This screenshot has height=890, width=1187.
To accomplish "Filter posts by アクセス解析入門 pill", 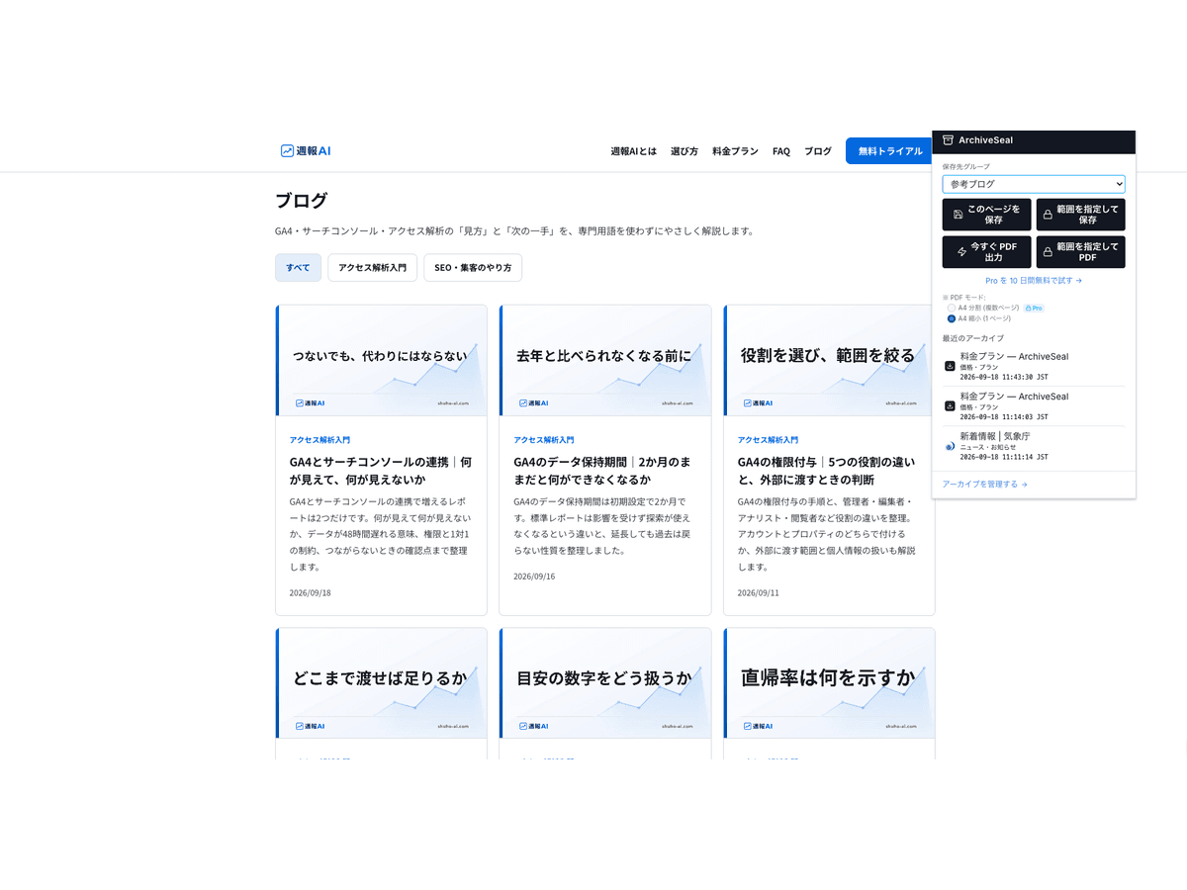I will click(x=372, y=268).
